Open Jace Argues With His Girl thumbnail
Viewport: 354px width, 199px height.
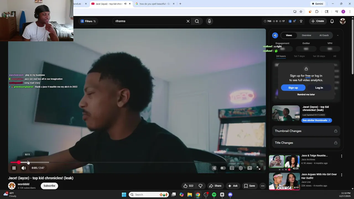click(284, 181)
